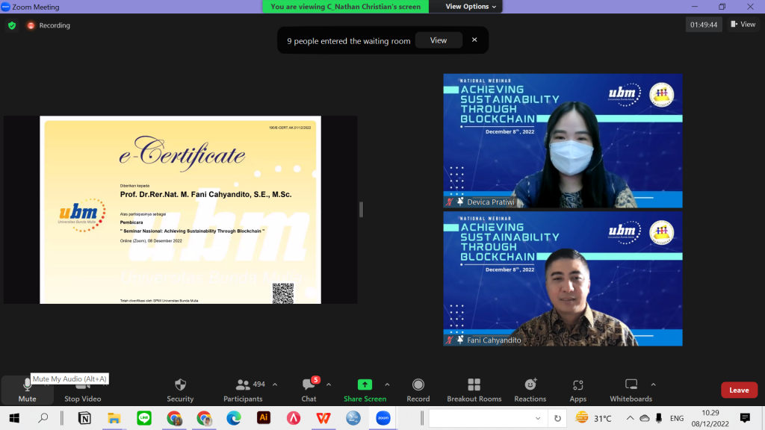The height and width of the screenshot is (430, 765).
Task: Click the screen-sharing status banner
Action: pos(345,6)
